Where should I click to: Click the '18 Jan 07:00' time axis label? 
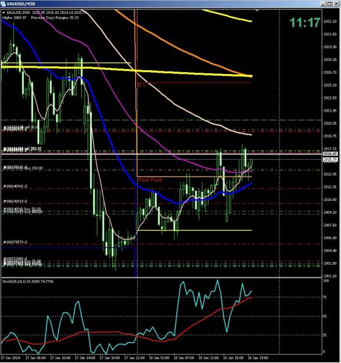184,358
